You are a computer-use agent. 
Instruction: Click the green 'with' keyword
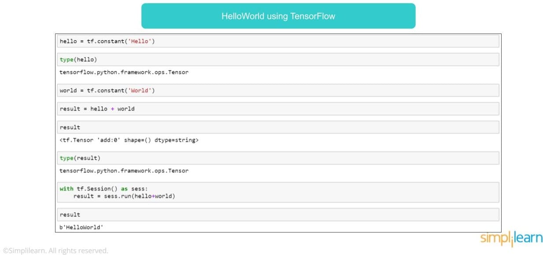(x=66, y=189)
